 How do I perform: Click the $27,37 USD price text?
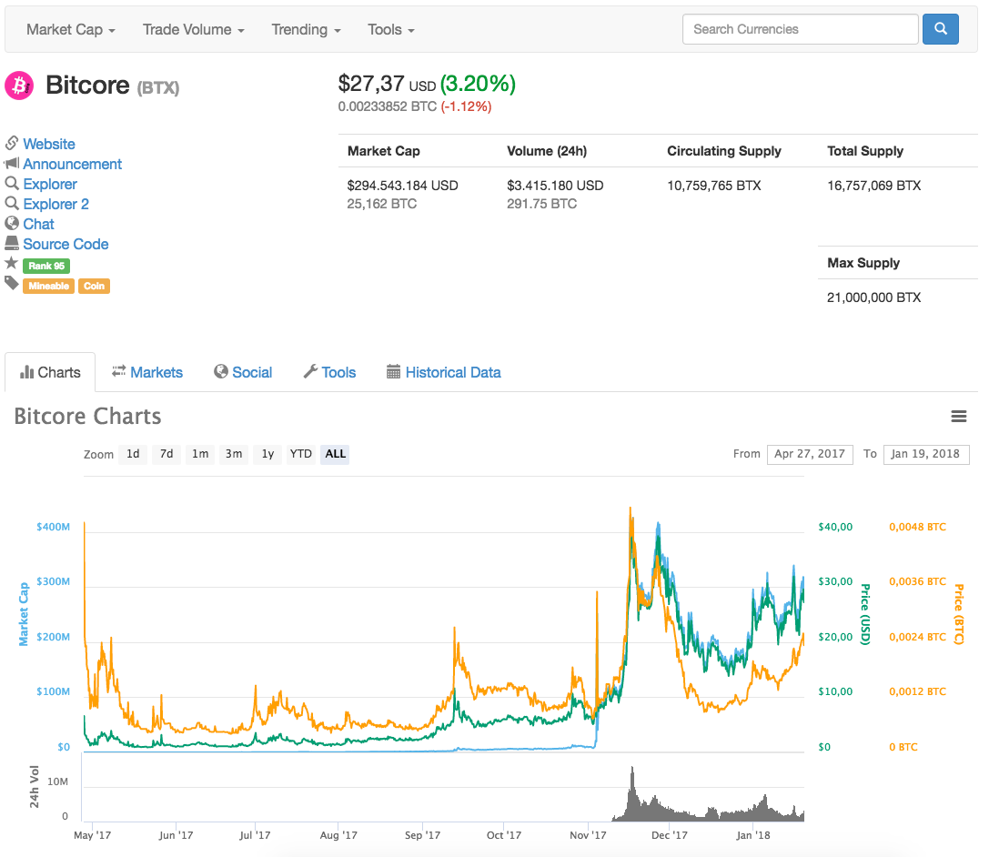point(387,83)
